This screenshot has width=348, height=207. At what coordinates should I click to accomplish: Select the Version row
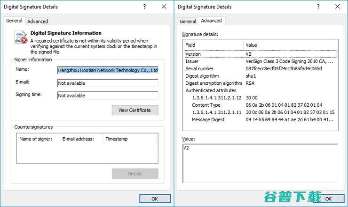pyautogui.click(x=261, y=54)
